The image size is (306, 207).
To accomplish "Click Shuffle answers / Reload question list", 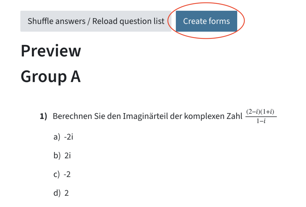I will tap(96, 21).
